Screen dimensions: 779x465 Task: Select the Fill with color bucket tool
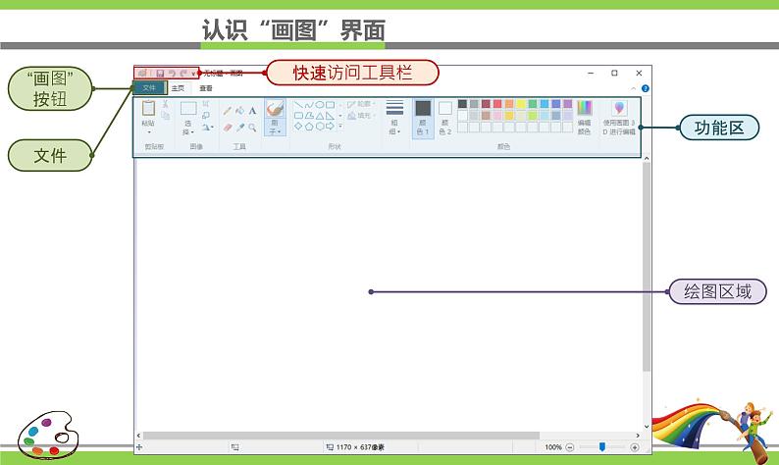pos(240,110)
